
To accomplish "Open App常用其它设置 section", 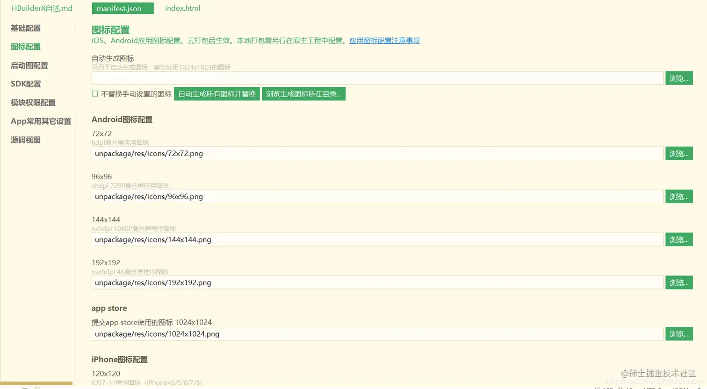I will tap(41, 121).
